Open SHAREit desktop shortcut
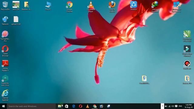The height and width of the screenshot is (109, 194). point(133,6)
